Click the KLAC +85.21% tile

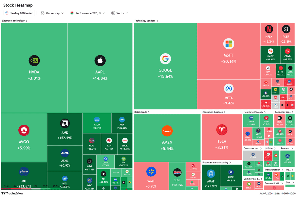(x=92, y=144)
